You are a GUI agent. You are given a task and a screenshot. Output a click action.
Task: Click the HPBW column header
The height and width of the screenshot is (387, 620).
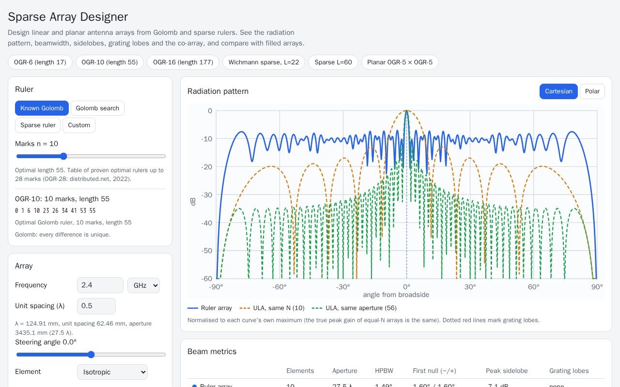(384, 371)
